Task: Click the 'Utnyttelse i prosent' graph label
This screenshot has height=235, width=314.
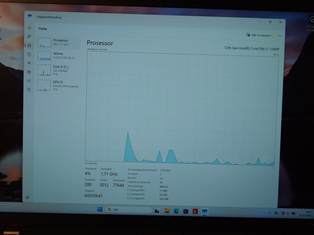Action: 97,49
